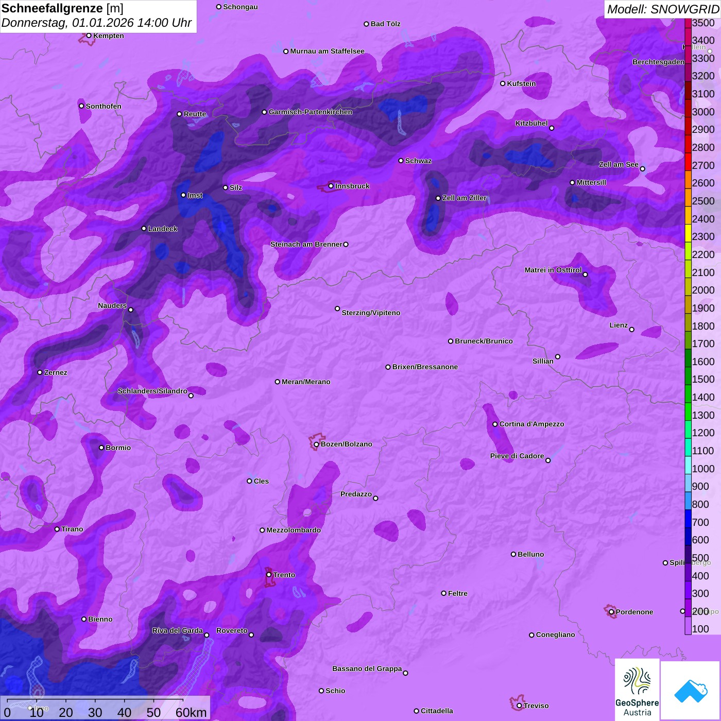The image size is (721, 721).
Task: Select the Lienz marker circle
Action: click(x=632, y=330)
